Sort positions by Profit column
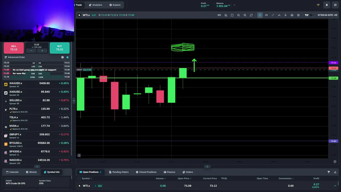 [316, 179]
